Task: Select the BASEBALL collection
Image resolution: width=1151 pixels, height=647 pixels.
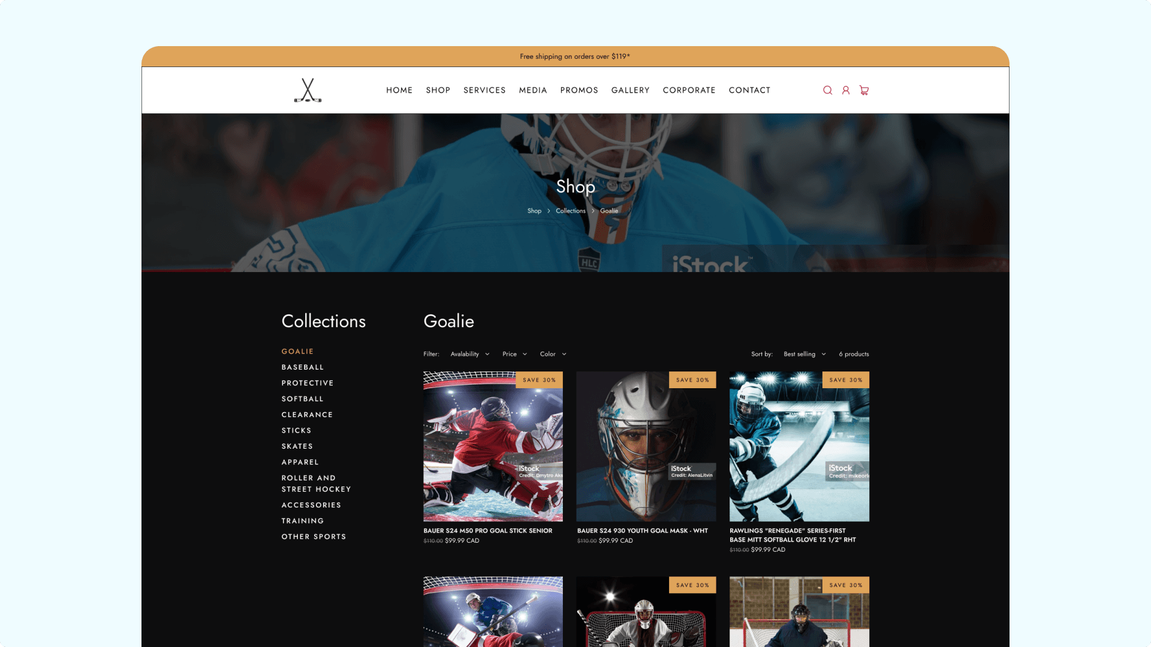Action: pyautogui.click(x=302, y=367)
